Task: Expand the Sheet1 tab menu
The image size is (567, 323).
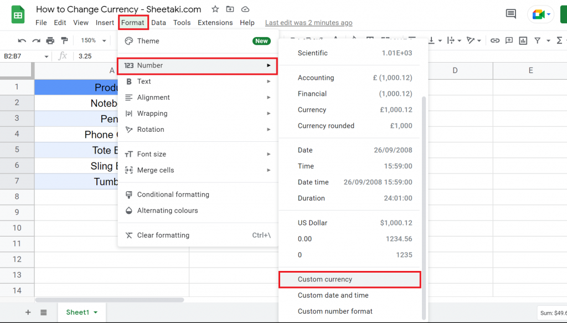Action: tap(94, 312)
